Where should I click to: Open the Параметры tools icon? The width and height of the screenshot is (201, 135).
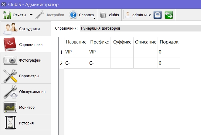coord(10,76)
